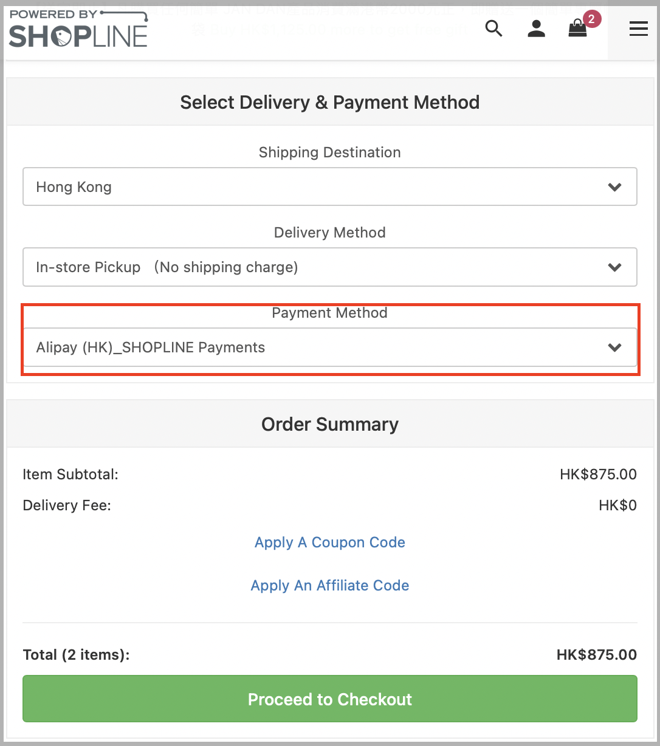Click the Order Summary heading
The image size is (660, 746).
[330, 424]
